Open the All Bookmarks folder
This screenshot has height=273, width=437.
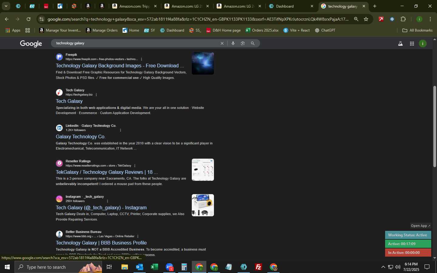pos(417,30)
